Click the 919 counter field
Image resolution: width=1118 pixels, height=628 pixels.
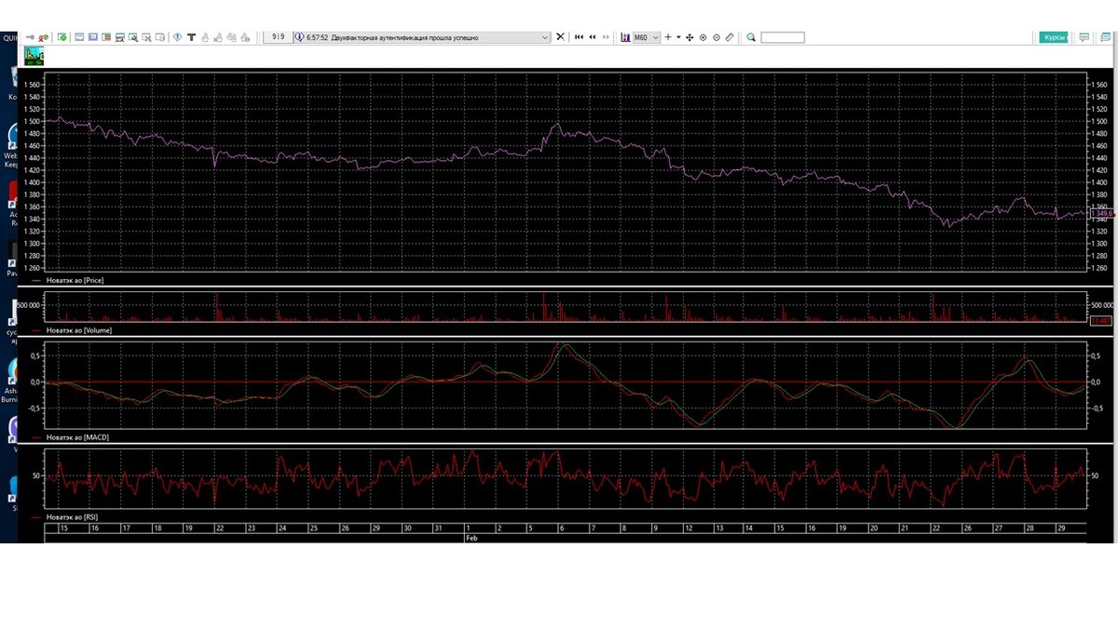(x=279, y=37)
